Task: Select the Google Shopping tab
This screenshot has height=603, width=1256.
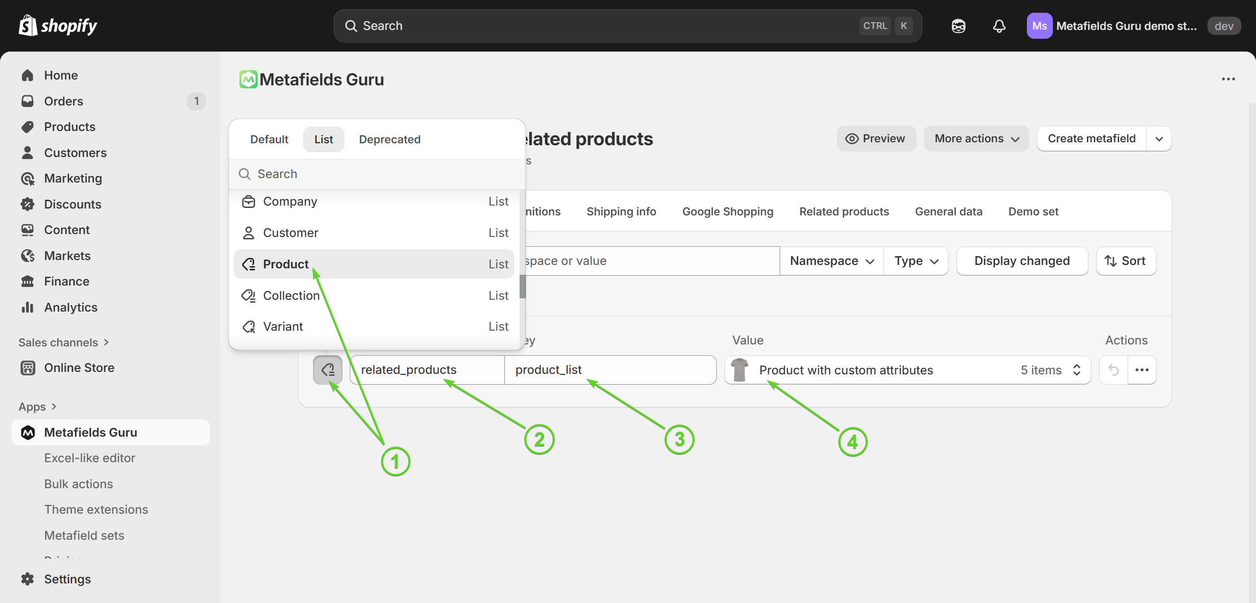Action: click(x=728, y=211)
